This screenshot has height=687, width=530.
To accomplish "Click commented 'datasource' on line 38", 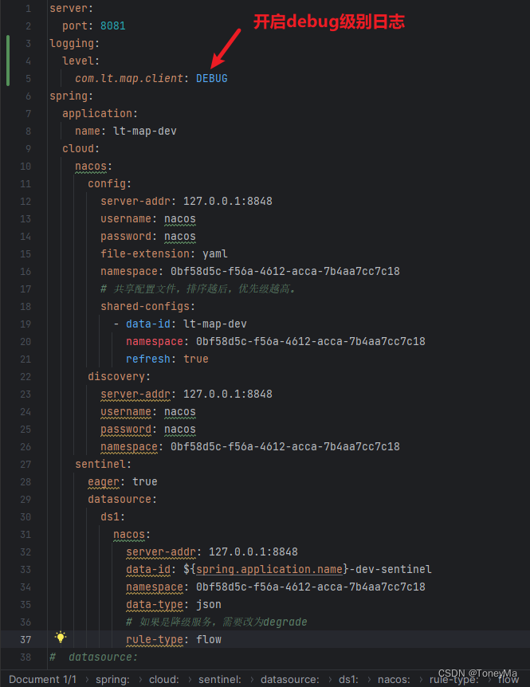I will click(100, 657).
